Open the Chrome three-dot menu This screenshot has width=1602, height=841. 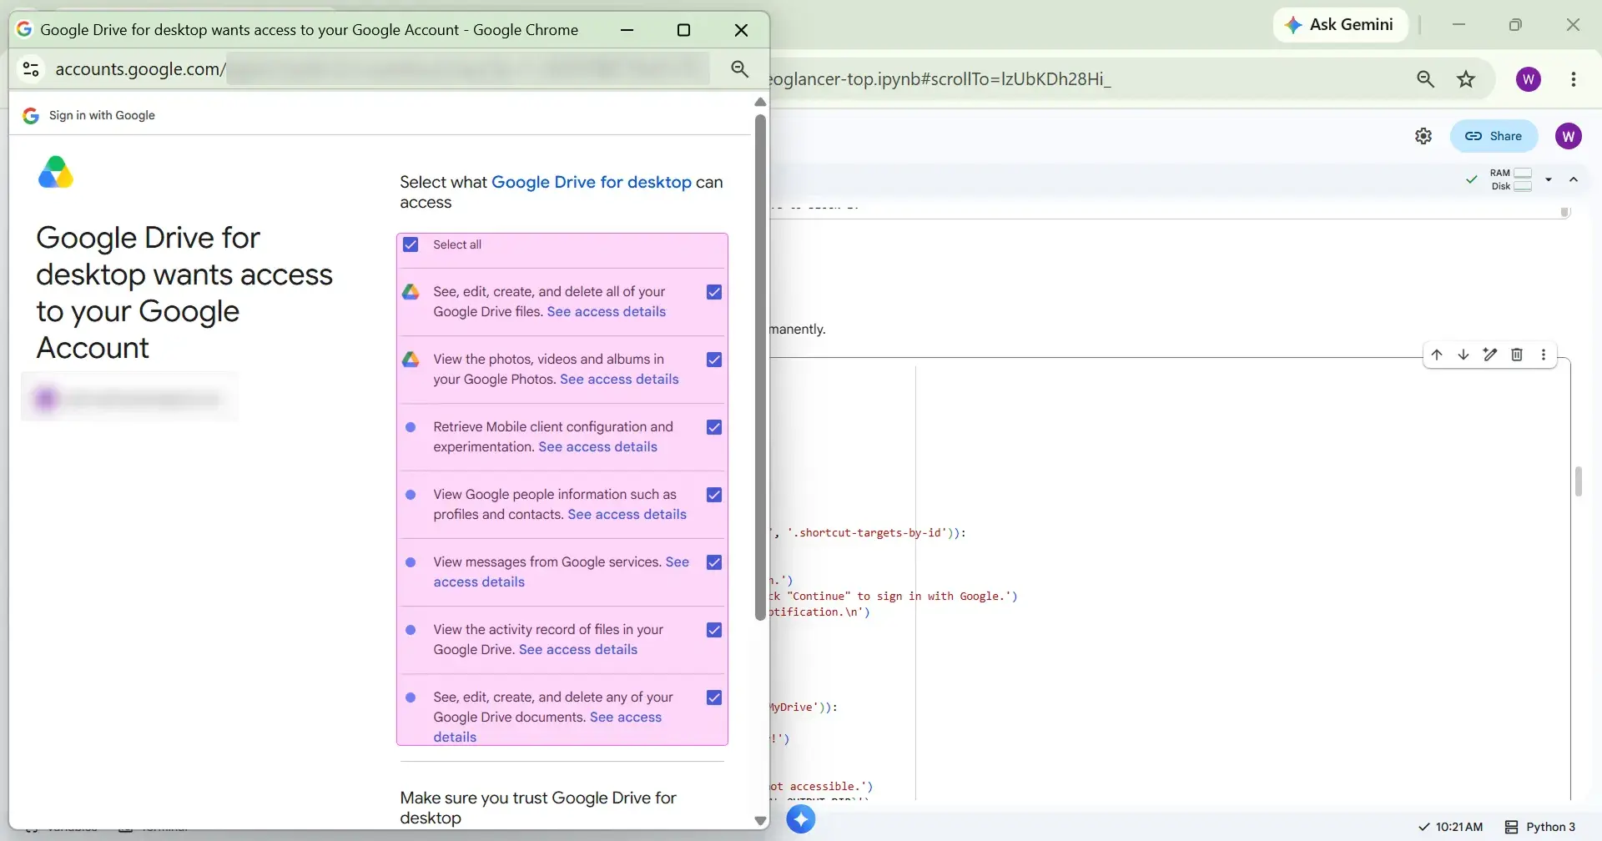pos(1574,79)
